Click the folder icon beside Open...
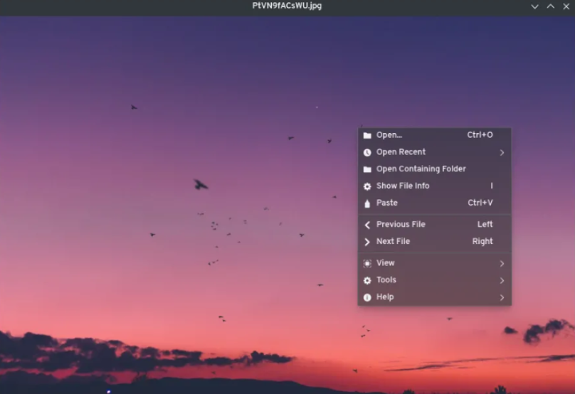Viewport: 575px width, 394px height. tap(367, 135)
